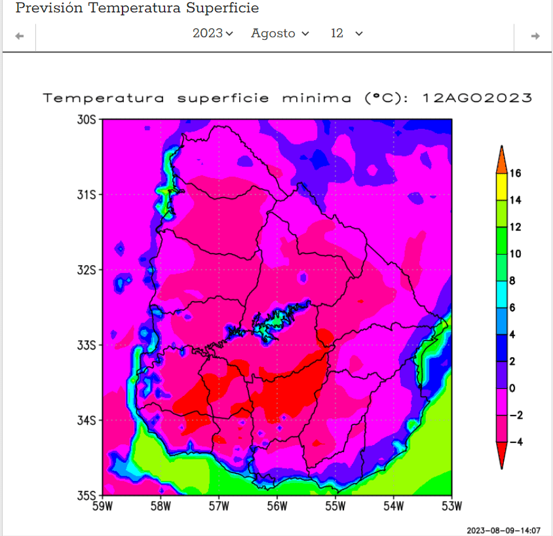The width and height of the screenshot is (553, 536).
Task: Click the 53W longitude label
Action: (x=451, y=507)
